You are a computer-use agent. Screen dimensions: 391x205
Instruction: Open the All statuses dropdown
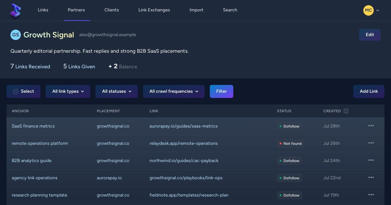[117, 91]
